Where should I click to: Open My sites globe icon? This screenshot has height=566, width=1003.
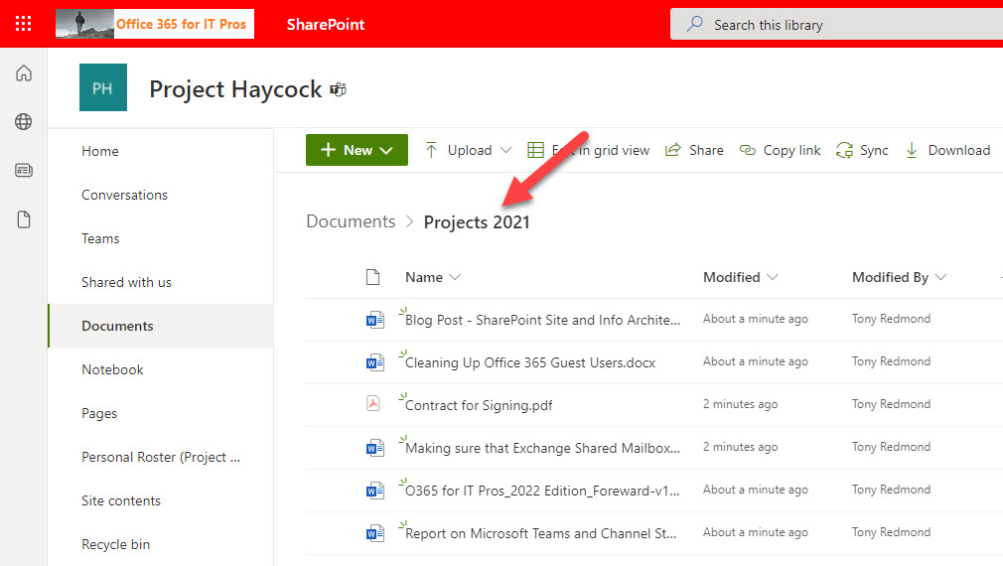(24, 122)
